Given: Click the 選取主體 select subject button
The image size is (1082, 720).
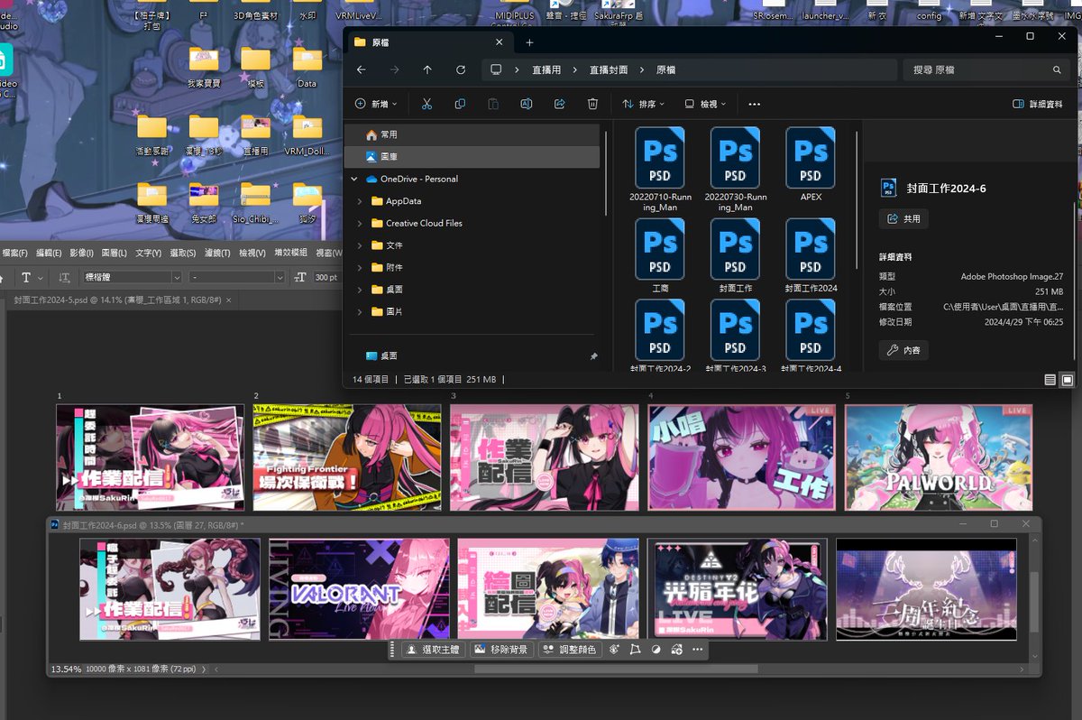Looking at the screenshot, I should pyautogui.click(x=433, y=650).
